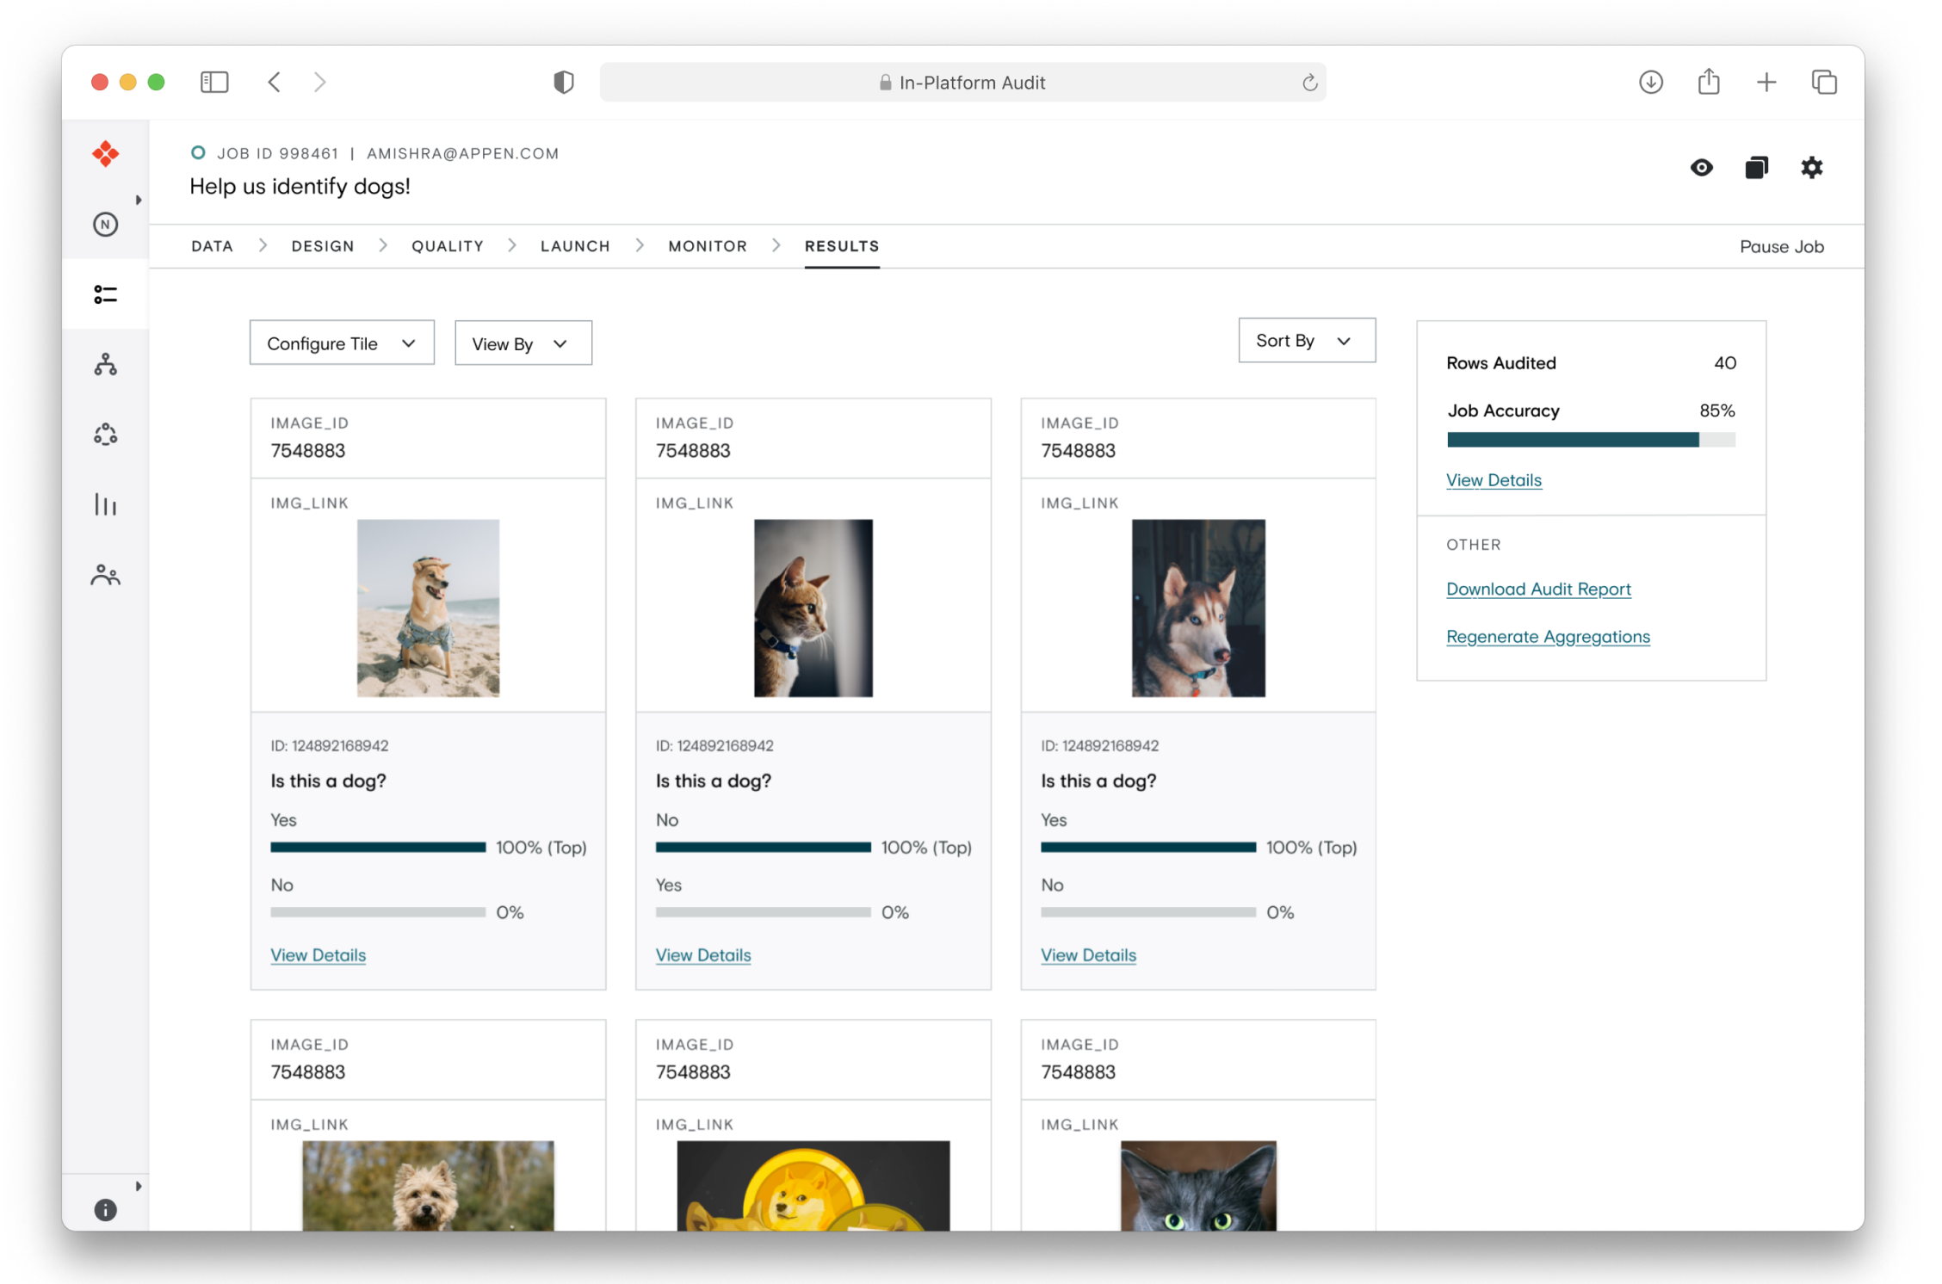Open the View By dropdown
The height and width of the screenshot is (1284, 1942).
[x=523, y=343]
